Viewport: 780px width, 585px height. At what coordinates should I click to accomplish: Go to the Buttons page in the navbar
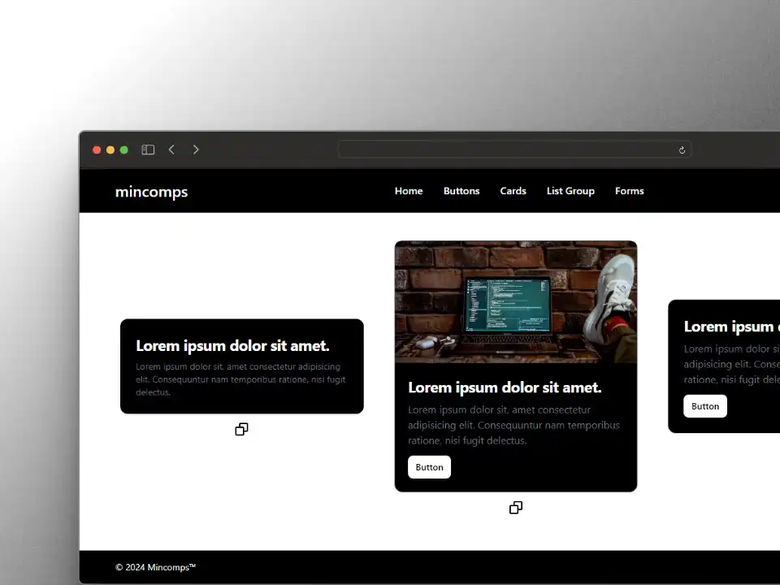[x=461, y=191]
